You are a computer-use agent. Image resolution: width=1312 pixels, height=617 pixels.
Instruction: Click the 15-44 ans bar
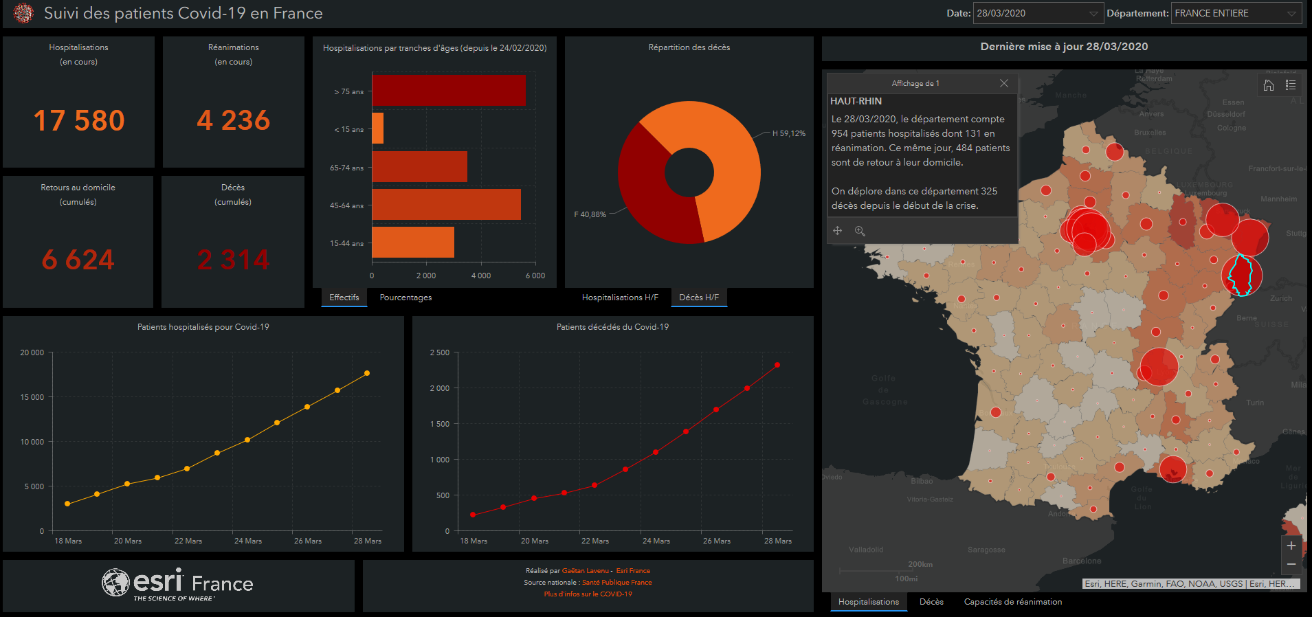coord(413,243)
